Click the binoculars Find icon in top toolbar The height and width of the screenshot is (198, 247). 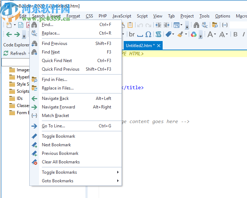pos(196,25)
